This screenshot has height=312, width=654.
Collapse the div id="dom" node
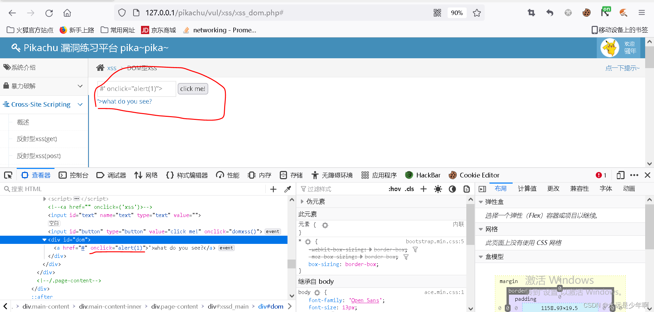(44, 240)
